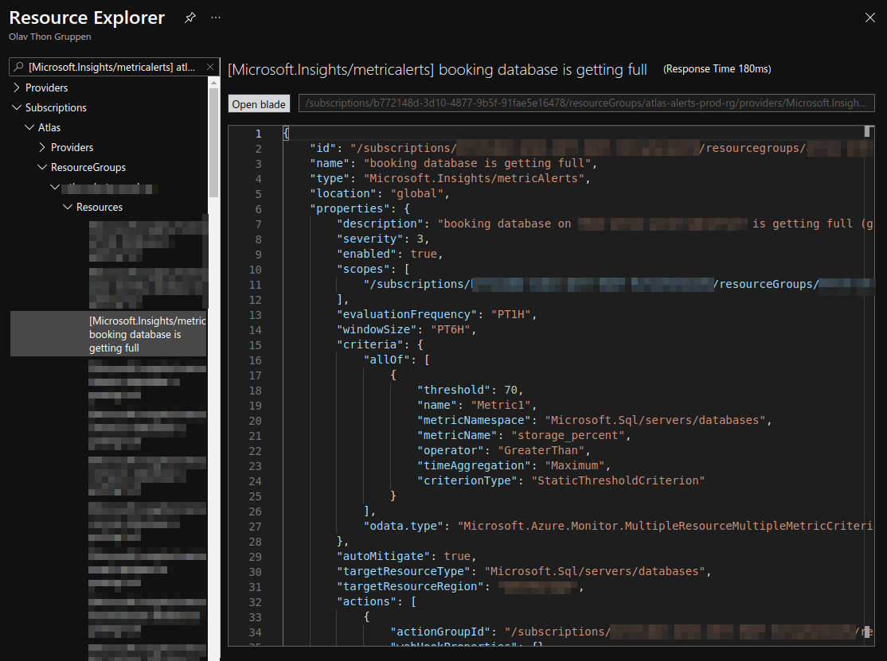Click line number 8 in the JSON editor
The image size is (887, 661).
point(259,238)
